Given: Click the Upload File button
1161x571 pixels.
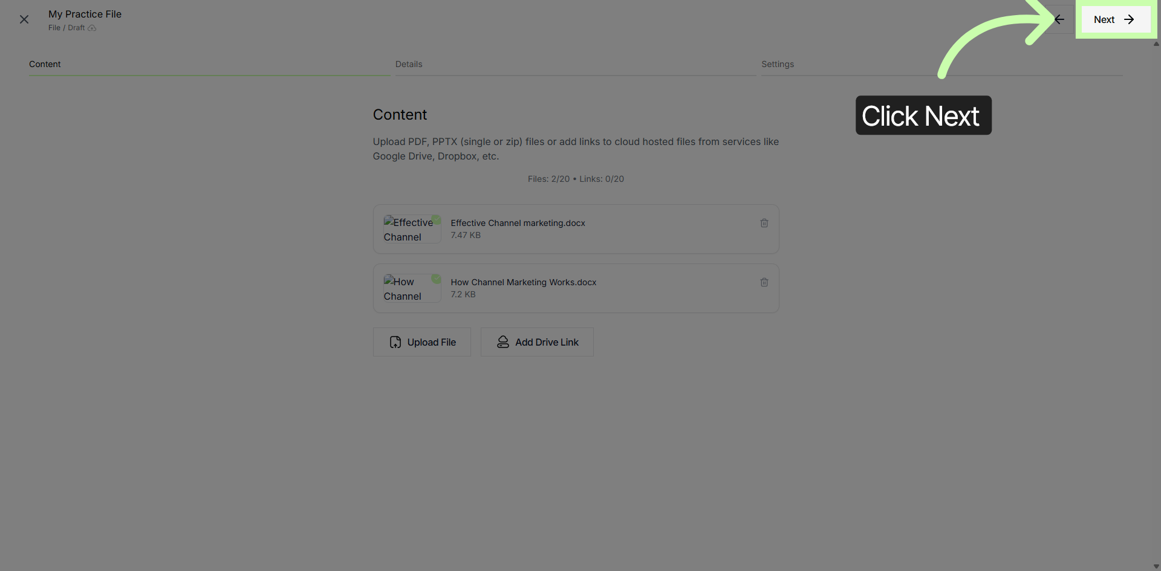Looking at the screenshot, I should 422,342.
